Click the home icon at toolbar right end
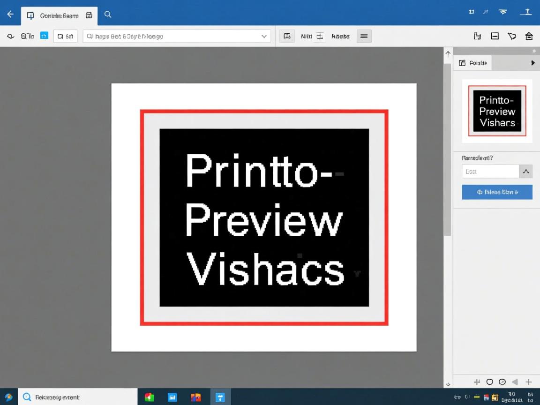 point(529,36)
